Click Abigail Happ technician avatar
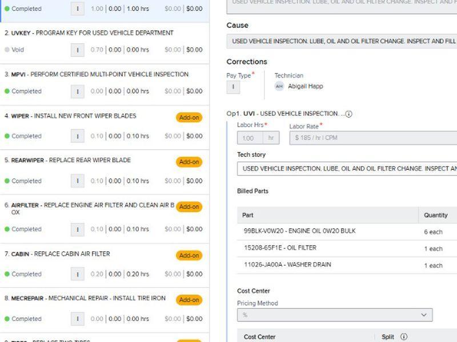This screenshot has height=342, width=457. [x=279, y=87]
